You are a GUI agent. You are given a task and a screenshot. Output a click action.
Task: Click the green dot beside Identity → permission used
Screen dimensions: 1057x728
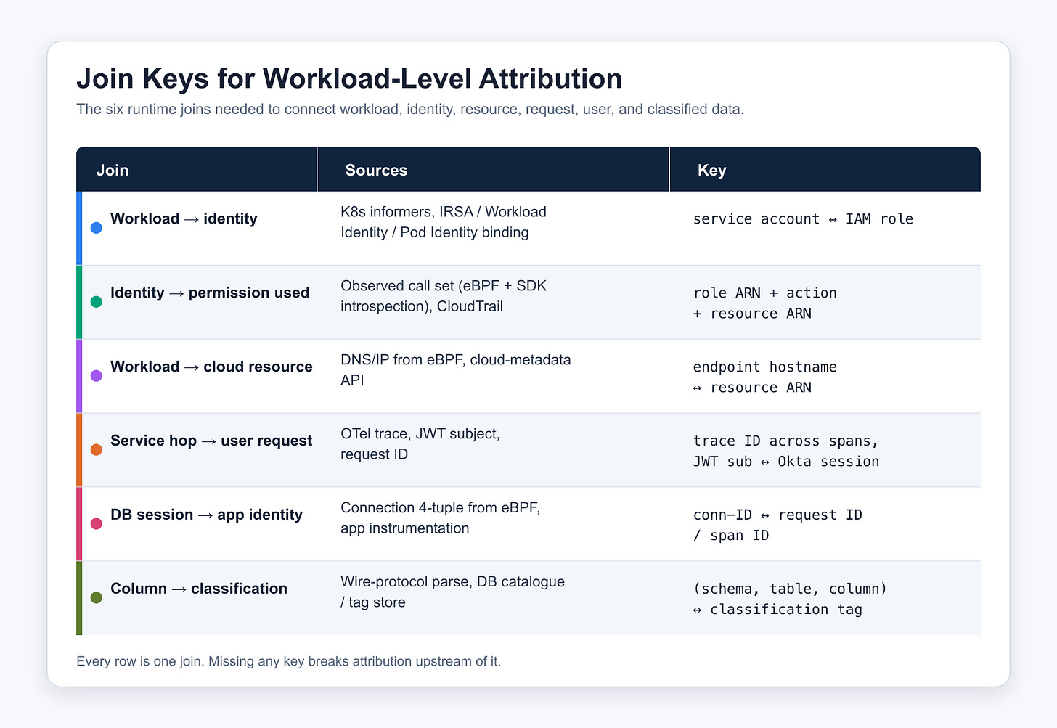(96, 301)
